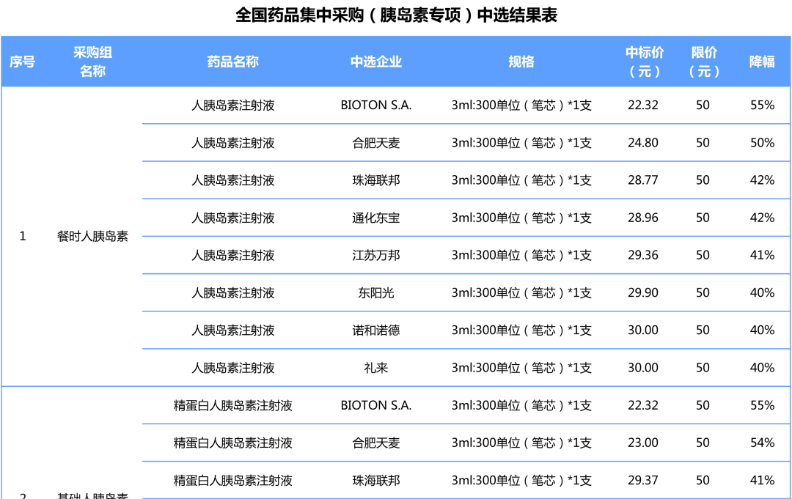Select the 餐时人胰岛素 group name cell
This screenshot has height=499, width=792.
click(92, 236)
